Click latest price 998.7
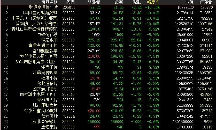 pyautogui.click(x=118, y=29)
